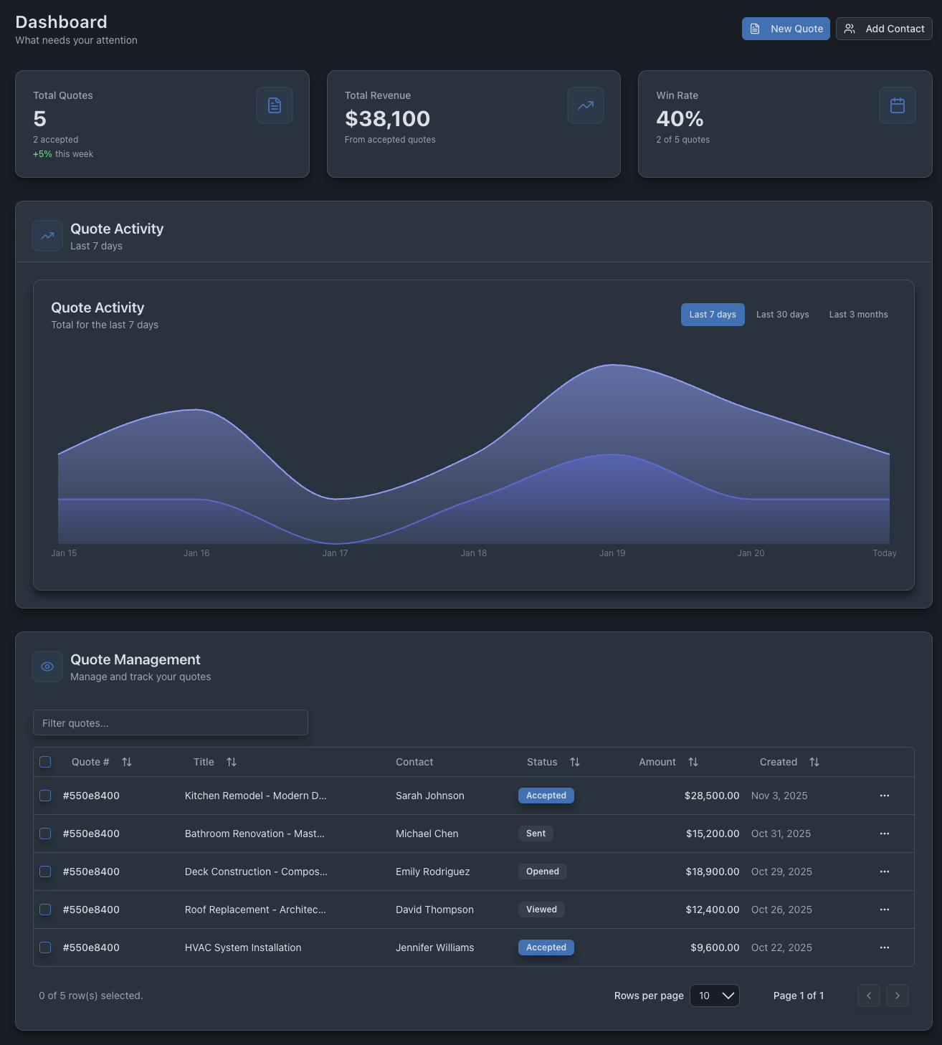
Task: Click the document icon on Total Quotes card
Action: [x=274, y=105]
